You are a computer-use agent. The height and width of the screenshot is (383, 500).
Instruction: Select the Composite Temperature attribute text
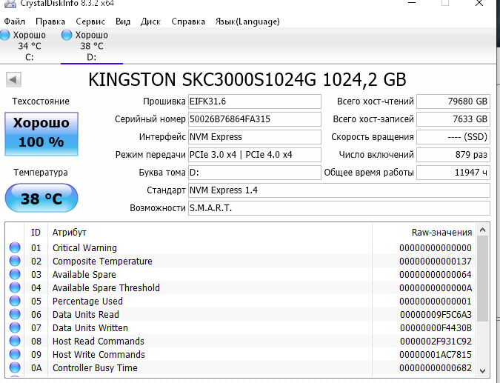point(102,262)
